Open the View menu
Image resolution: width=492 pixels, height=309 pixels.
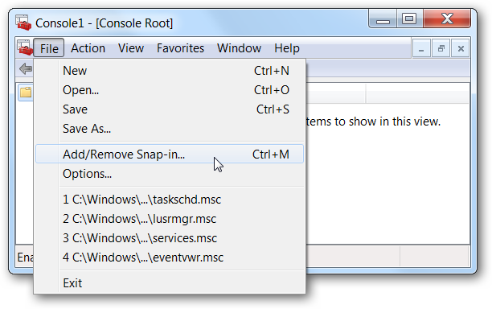pyautogui.click(x=131, y=48)
